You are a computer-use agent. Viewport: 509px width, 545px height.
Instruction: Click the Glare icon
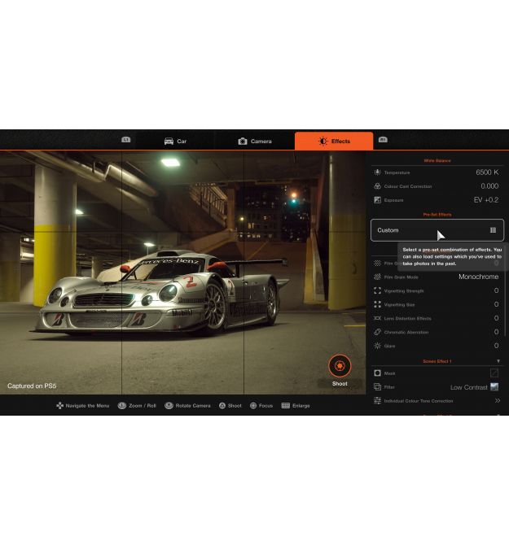point(377,346)
